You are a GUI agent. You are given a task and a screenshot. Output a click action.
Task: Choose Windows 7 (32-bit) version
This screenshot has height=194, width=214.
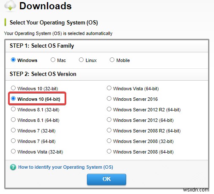pos(13,130)
